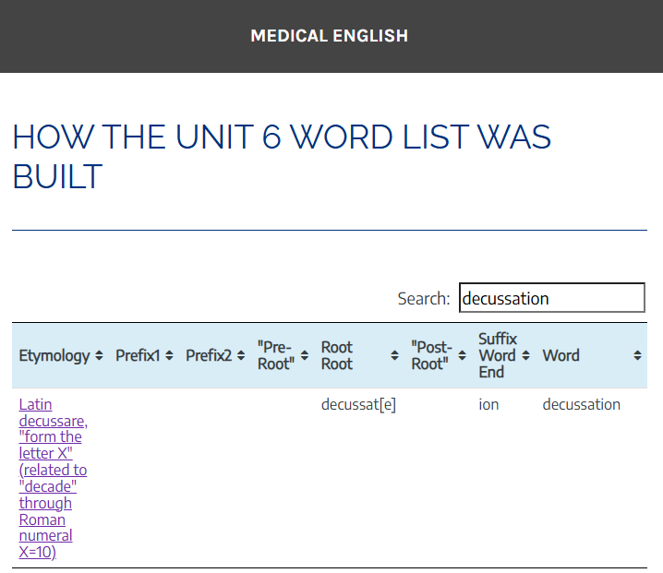This screenshot has height=573, width=663.
Task: Click the Search: label
Action: coord(424,298)
